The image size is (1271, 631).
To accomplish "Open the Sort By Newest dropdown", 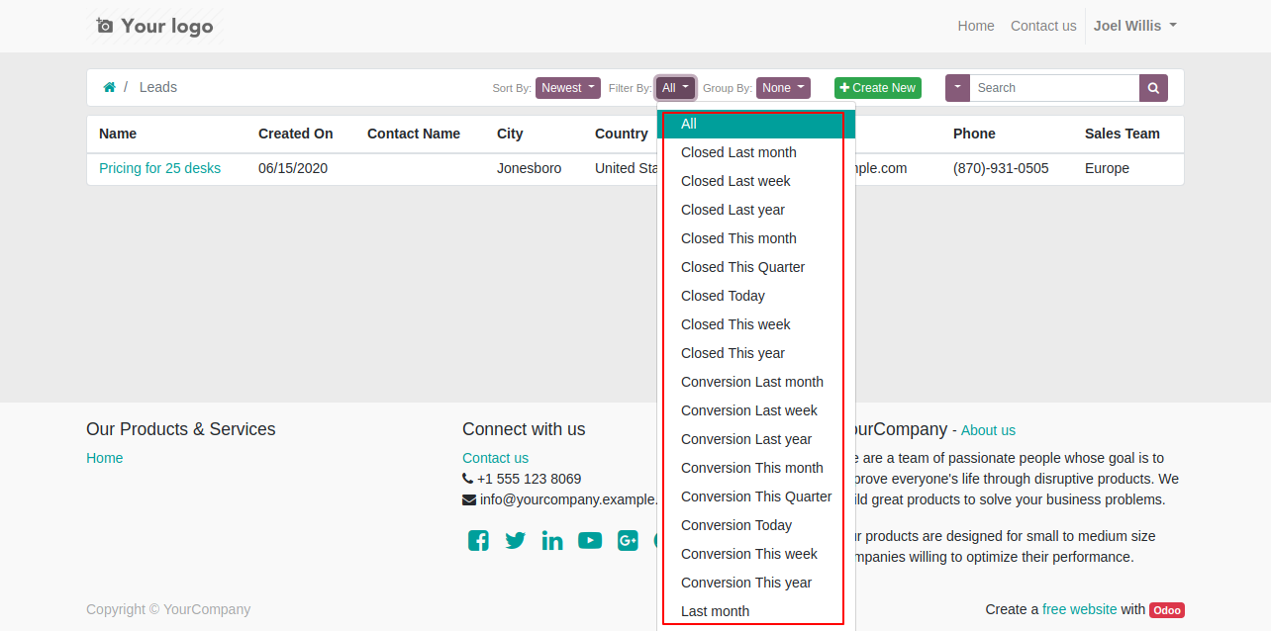I will click(x=568, y=88).
